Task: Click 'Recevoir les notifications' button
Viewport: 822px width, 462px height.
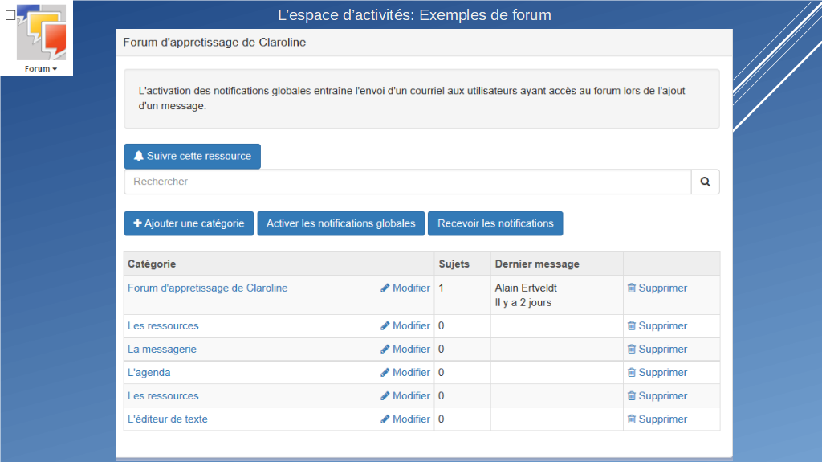Action: point(495,223)
